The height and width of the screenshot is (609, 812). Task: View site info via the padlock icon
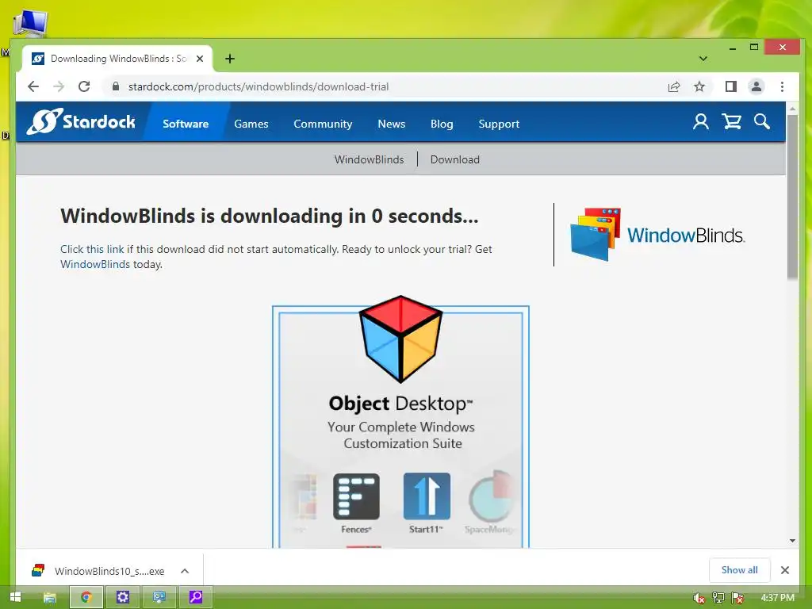tap(116, 86)
